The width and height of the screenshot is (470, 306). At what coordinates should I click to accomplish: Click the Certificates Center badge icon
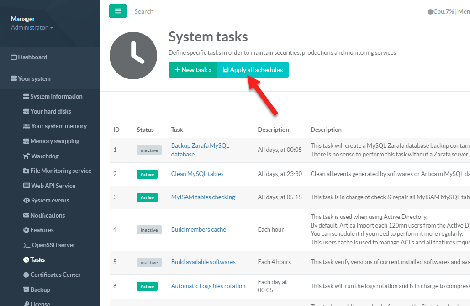pyautogui.click(x=26, y=275)
